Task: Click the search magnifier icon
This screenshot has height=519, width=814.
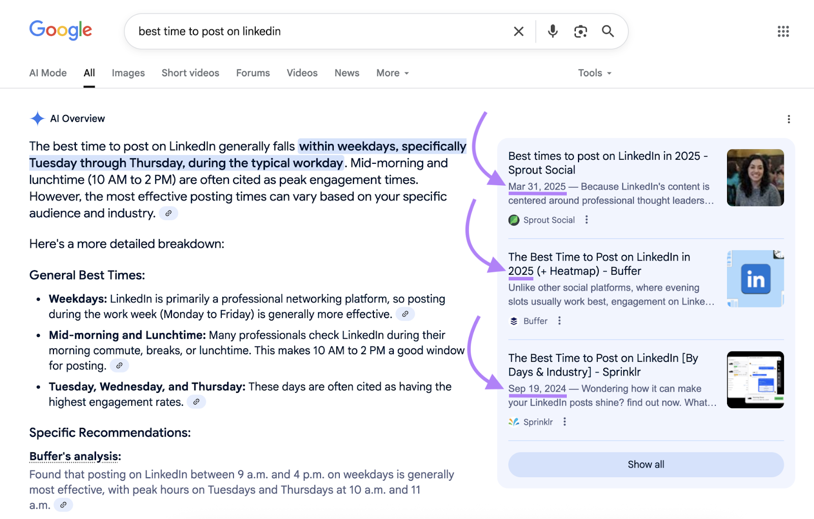Action: [607, 31]
